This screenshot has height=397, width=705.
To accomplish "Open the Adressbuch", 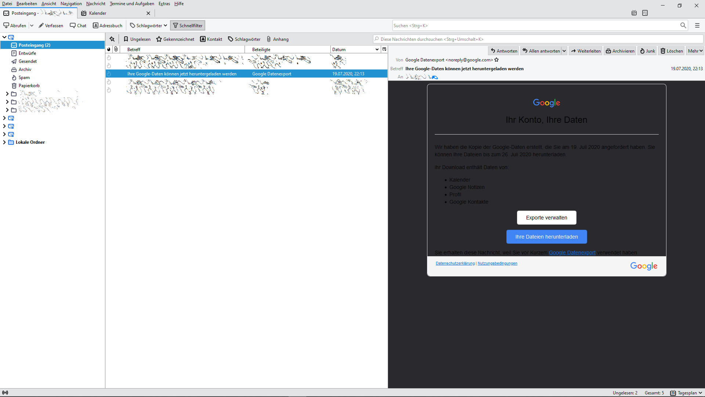I will [107, 26].
